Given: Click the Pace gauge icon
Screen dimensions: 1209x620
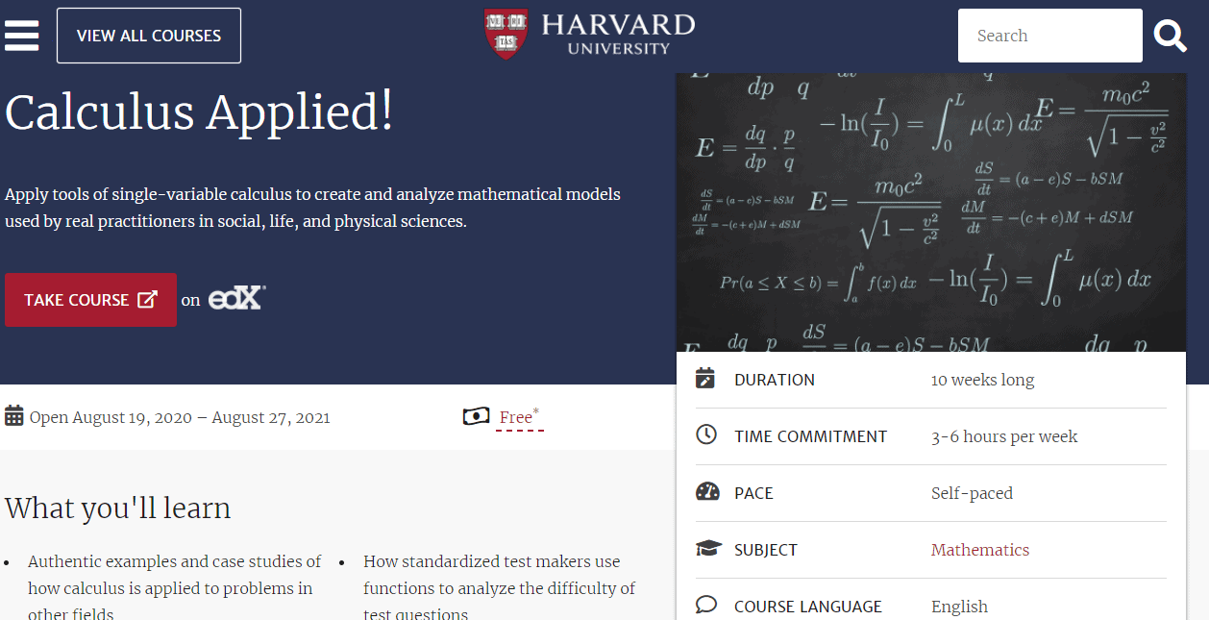Looking at the screenshot, I should tap(707, 492).
